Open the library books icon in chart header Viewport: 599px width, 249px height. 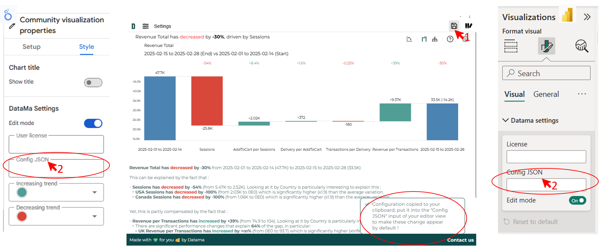(468, 26)
